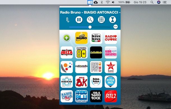Play the Radio Bruno station
Viewport: 171px width, 109px height.
point(81,38)
